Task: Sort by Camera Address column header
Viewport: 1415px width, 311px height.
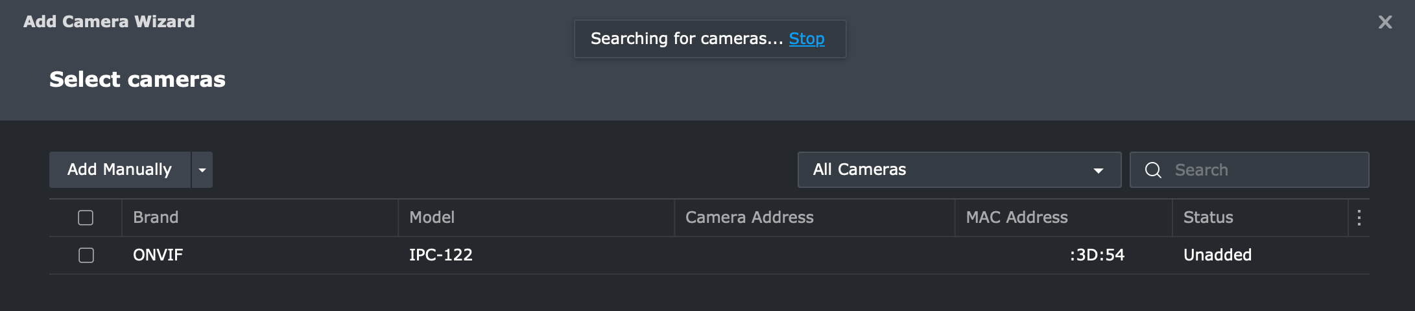Action: coord(750,218)
